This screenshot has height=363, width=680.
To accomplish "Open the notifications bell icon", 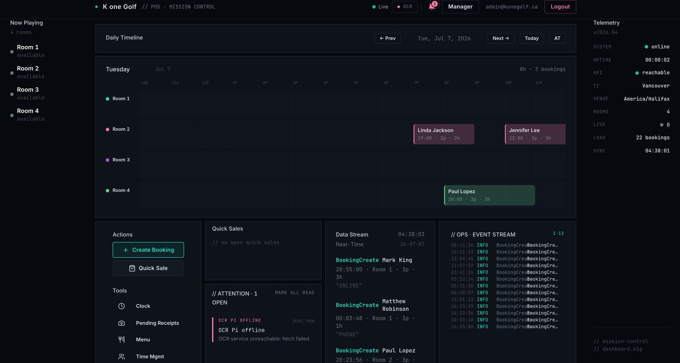I will point(432,6).
